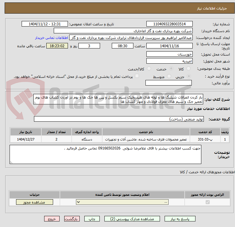The height and width of the screenshot is (227, 235).
Task: Click the خروج exit button
Action: coord(52,219)
